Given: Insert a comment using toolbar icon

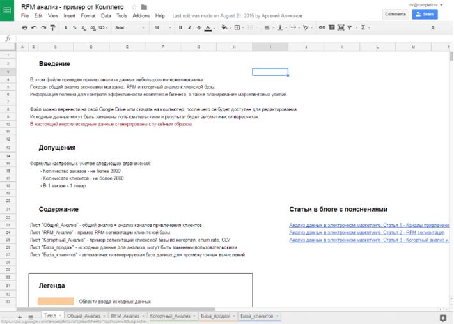Looking at the screenshot, I should pyautogui.click(x=332, y=27).
